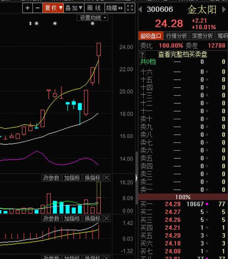Click the 卖一 row label
Viewport: 228px width, 259px height.
(x=146, y=190)
